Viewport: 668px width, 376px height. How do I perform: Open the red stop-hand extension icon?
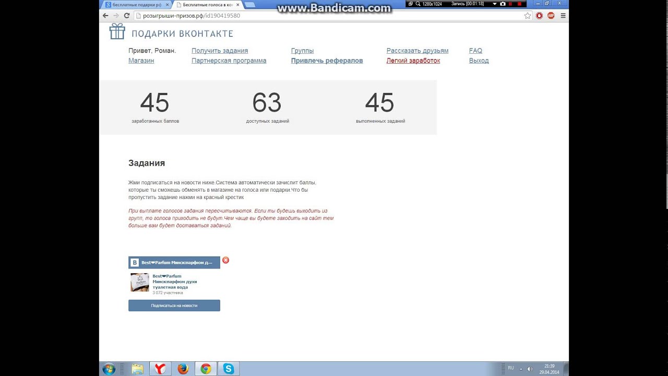click(540, 16)
